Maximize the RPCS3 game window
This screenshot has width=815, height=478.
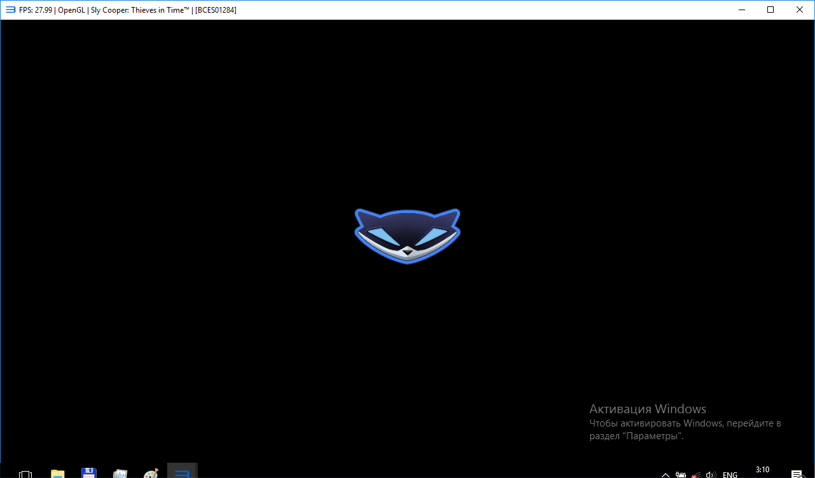coord(770,10)
